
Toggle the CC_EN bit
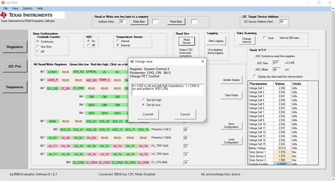(65, 88)
